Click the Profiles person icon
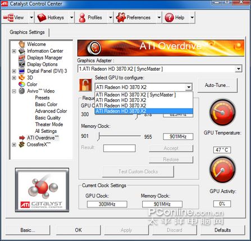Screen dimensions: 251x241 pyautogui.click(x=82, y=18)
